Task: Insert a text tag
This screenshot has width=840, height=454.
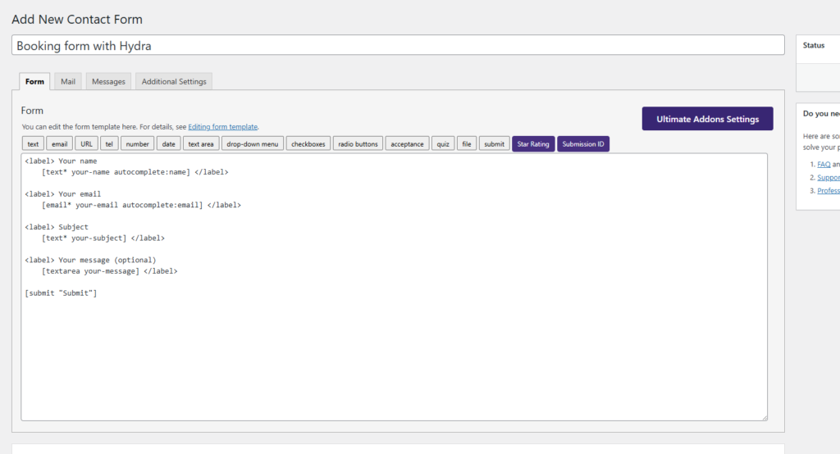Action: pos(33,144)
